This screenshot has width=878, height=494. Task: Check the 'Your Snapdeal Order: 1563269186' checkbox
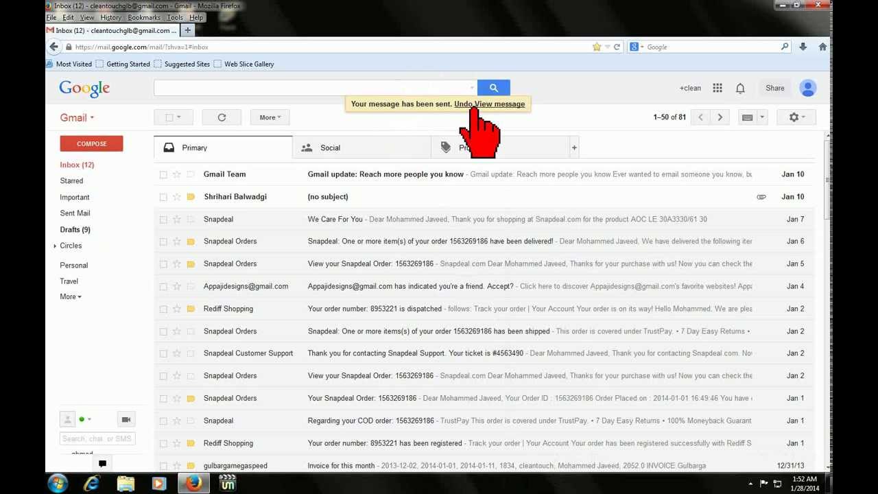point(163,399)
